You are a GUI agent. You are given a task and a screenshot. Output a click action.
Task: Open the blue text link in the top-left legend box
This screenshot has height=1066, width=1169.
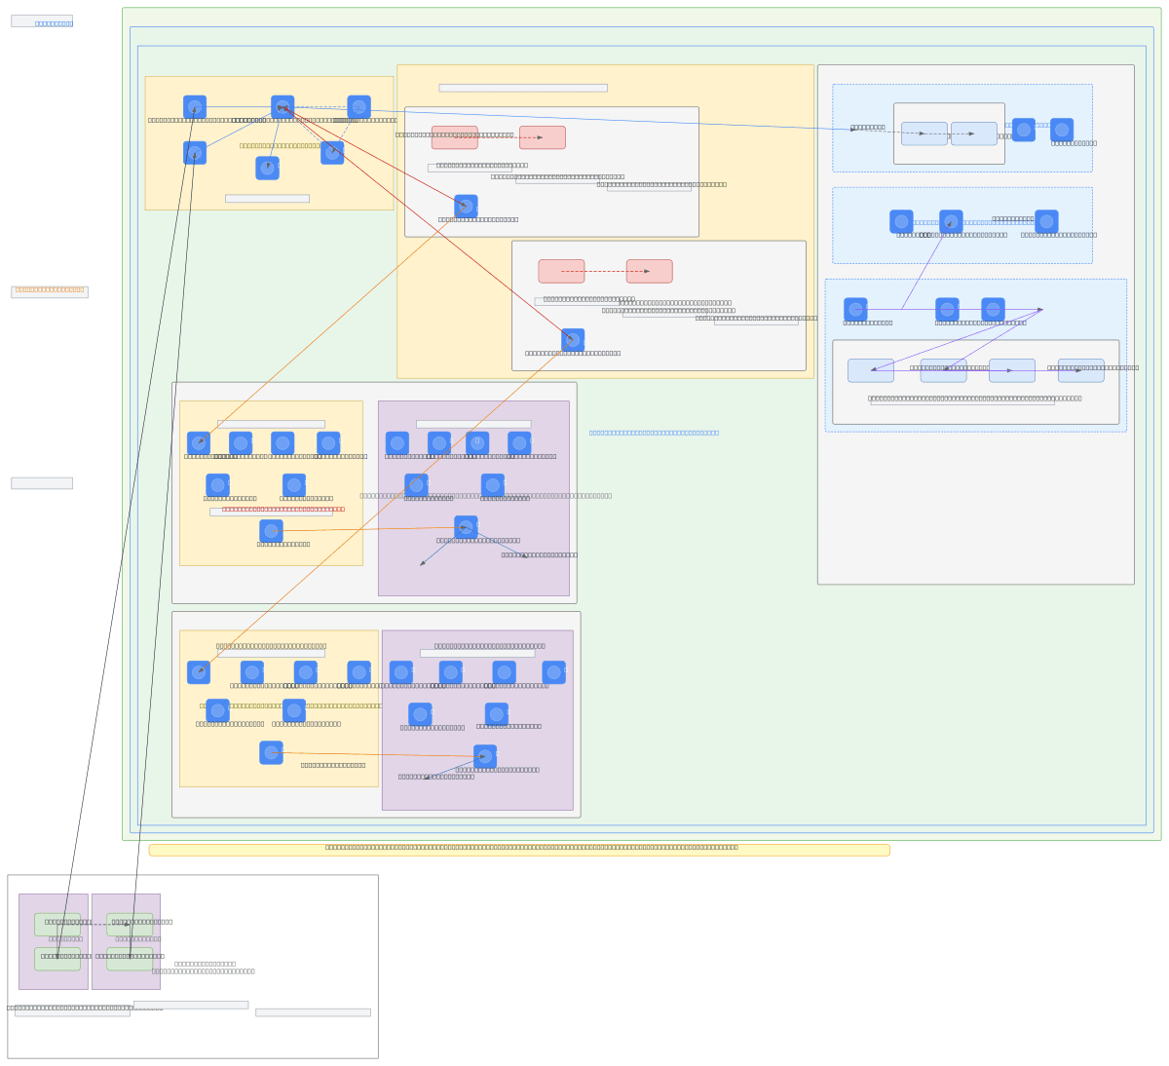54,22
